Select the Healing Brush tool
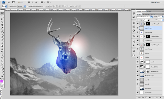This screenshot has height=99, width=164. coord(2,31)
